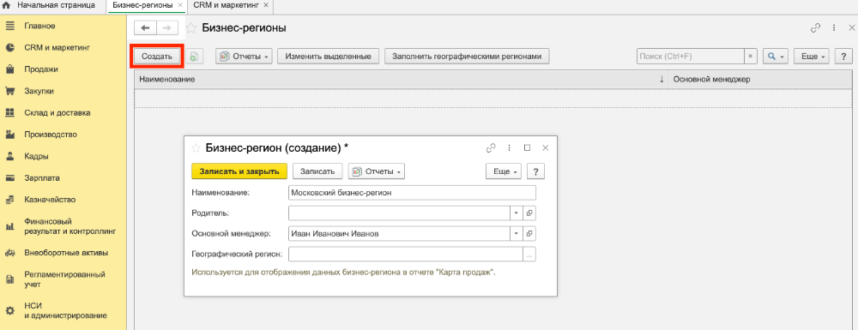Open Казначейство section in sidebar

(x=50, y=200)
